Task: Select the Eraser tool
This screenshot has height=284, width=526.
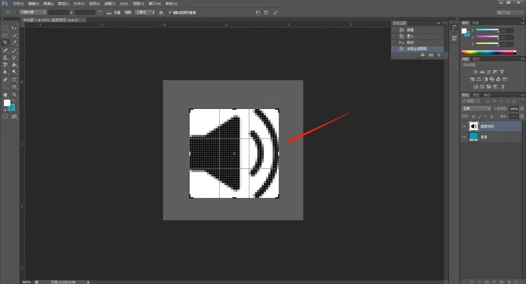Action: click(x=5, y=65)
